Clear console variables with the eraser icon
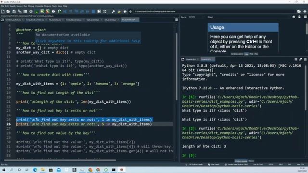 pyautogui.click(x=300, y=59)
